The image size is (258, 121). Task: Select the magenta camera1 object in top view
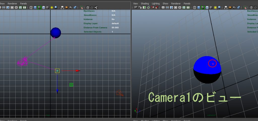click(x=22, y=62)
